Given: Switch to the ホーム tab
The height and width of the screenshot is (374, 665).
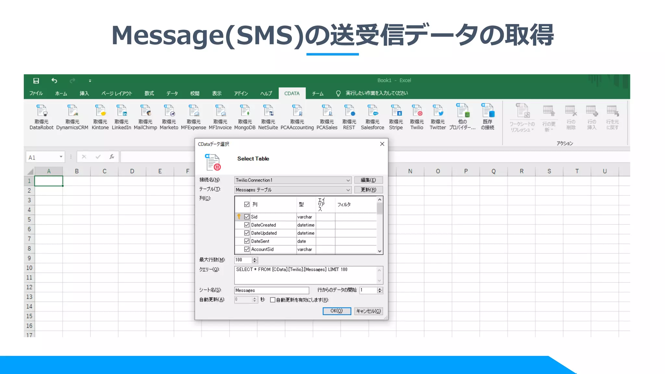Looking at the screenshot, I should tap(61, 93).
